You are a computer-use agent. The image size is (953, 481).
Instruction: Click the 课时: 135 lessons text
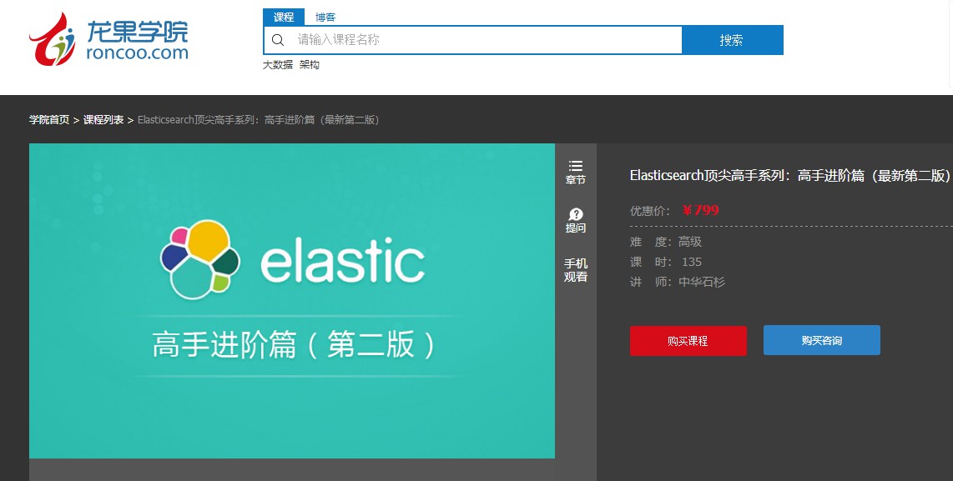(x=666, y=262)
